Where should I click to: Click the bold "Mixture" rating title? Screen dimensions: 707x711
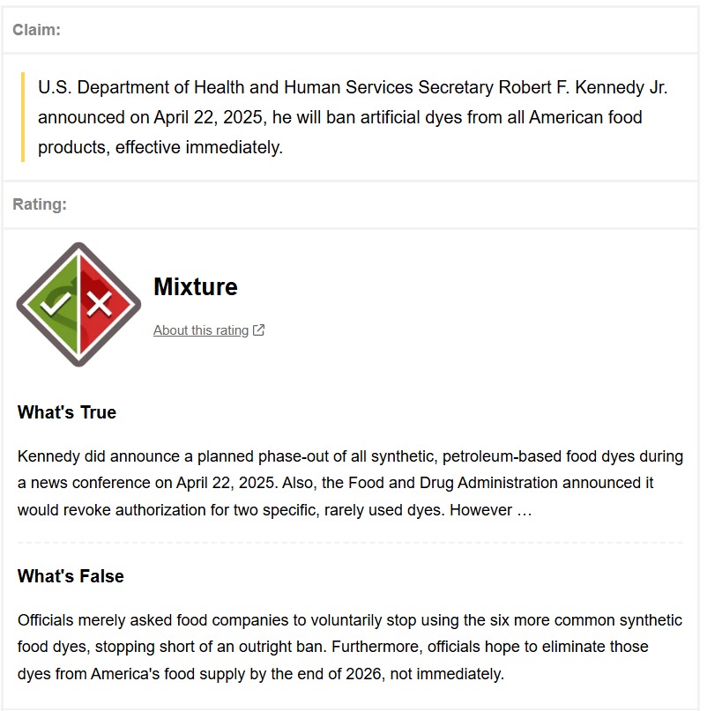195,287
